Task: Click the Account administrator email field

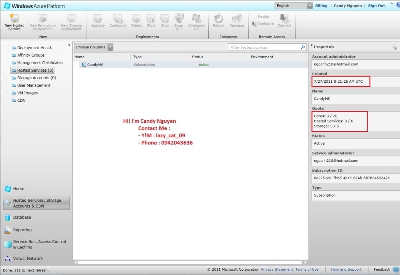Action: coord(355,64)
